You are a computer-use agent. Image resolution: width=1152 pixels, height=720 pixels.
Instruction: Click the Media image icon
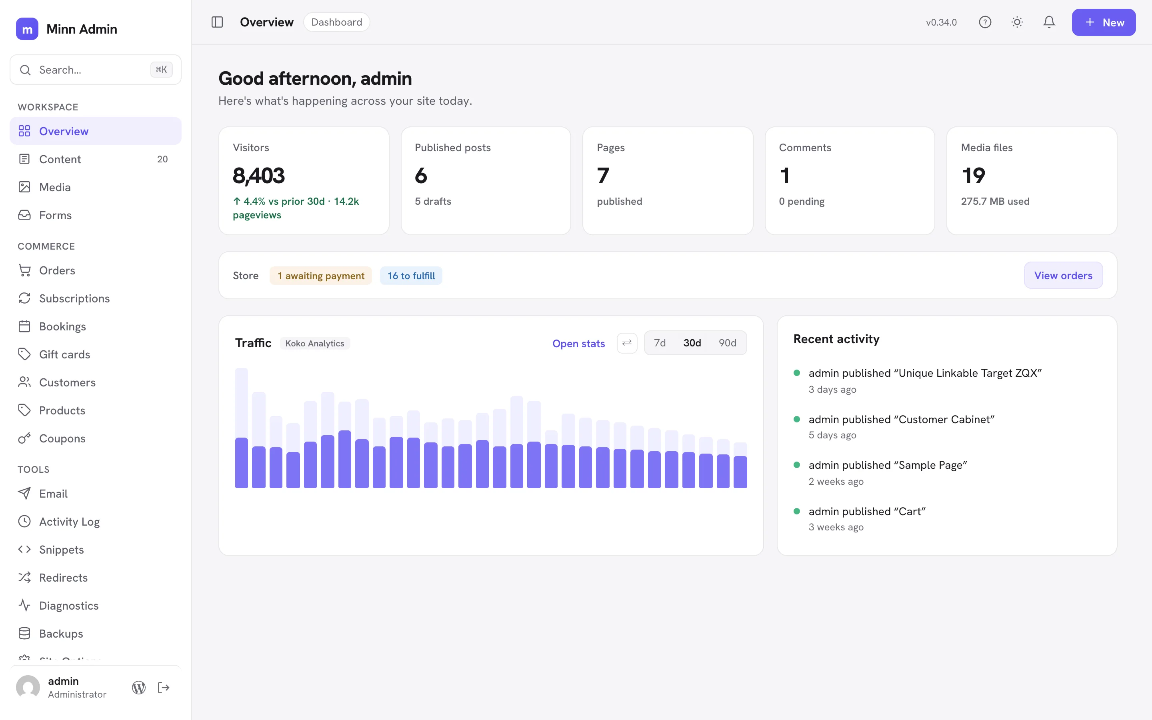click(x=24, y=187)
